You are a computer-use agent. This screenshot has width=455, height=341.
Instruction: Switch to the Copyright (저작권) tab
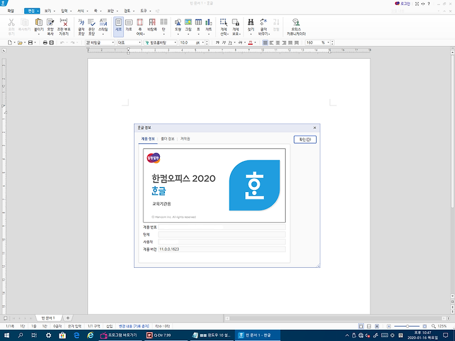(x=185, y=139)
